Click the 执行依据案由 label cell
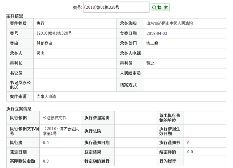The image size is (233, 168). click(98, 118)
